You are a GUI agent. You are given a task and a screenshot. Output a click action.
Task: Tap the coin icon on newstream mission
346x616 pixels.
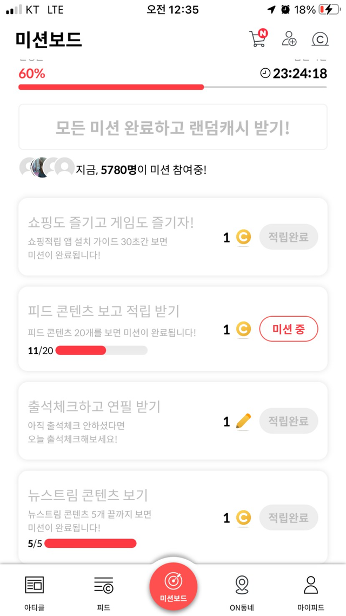[244, 519]
